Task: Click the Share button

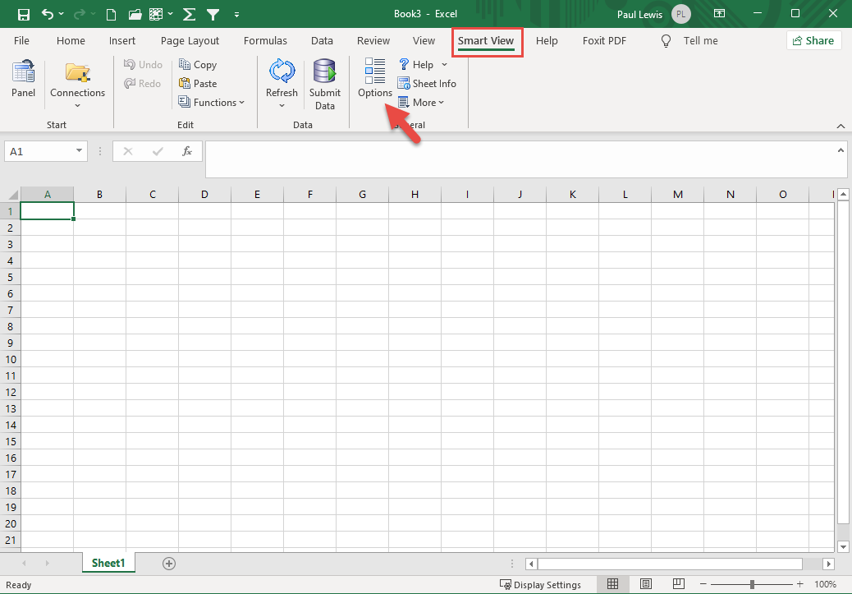Action: pos(813,39)
